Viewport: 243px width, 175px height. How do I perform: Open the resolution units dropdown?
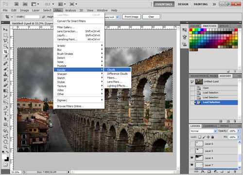118,17
